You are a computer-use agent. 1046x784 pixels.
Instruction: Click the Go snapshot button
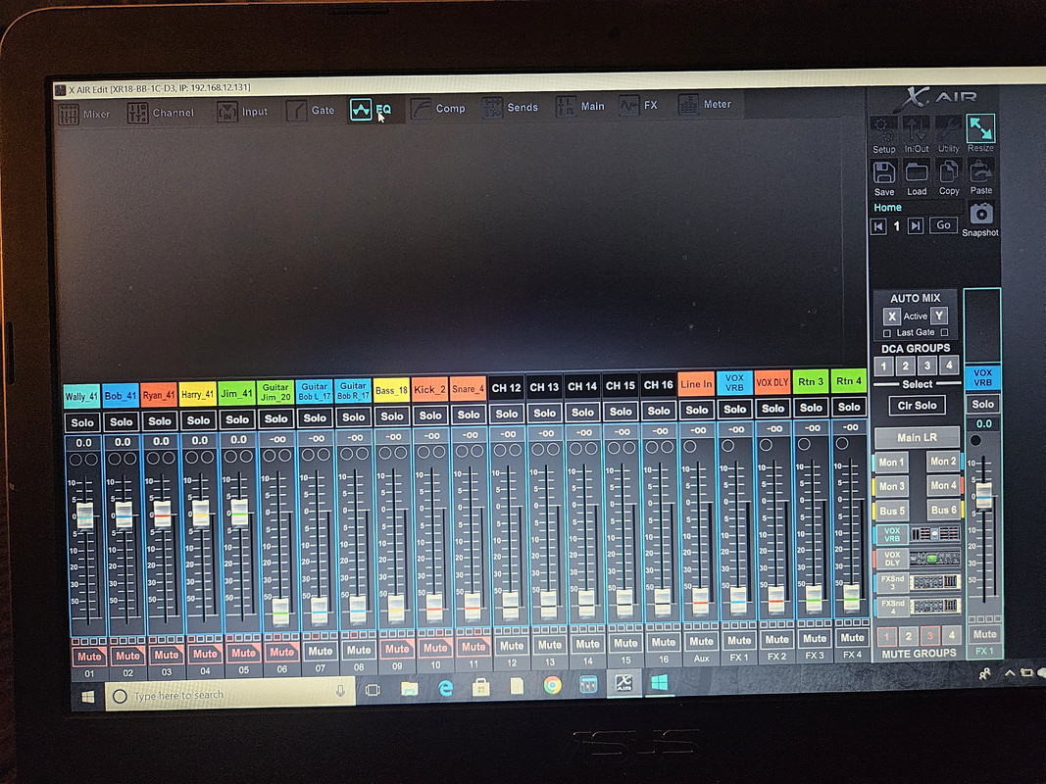[x=943, y=225]
